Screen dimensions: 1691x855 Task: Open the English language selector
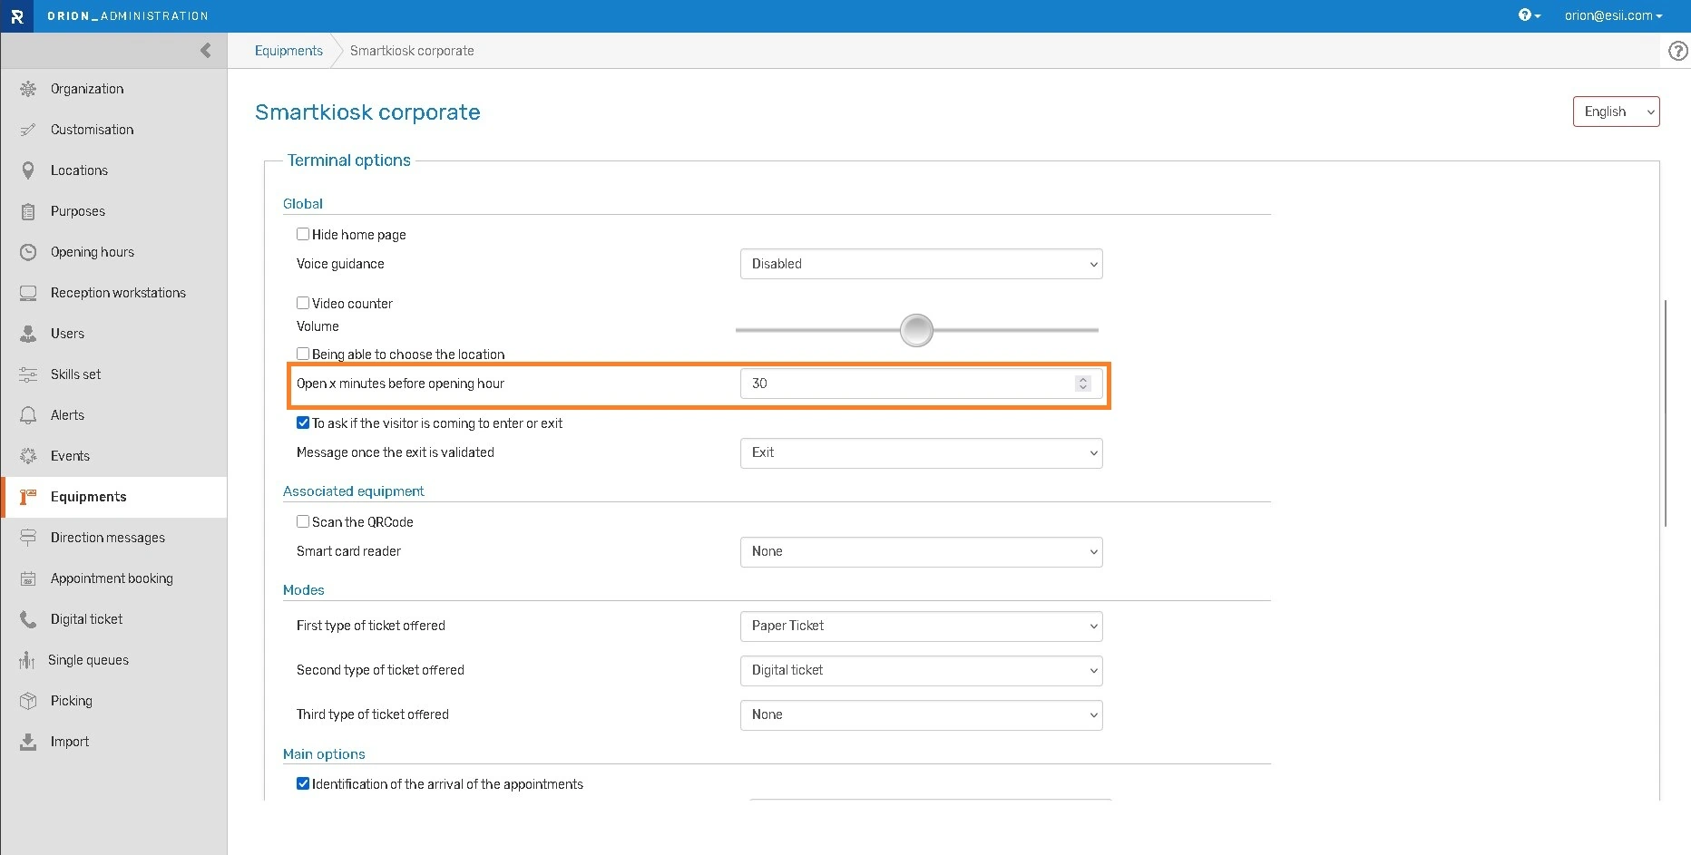(1616, 112)
